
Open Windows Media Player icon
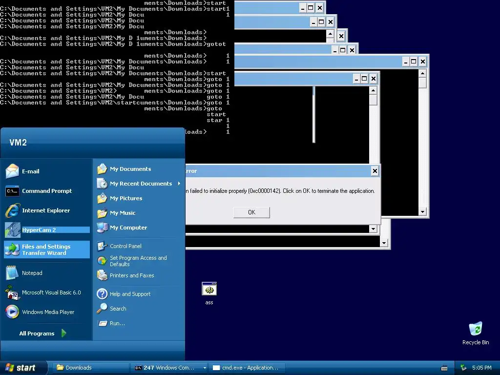pos(12,312)
